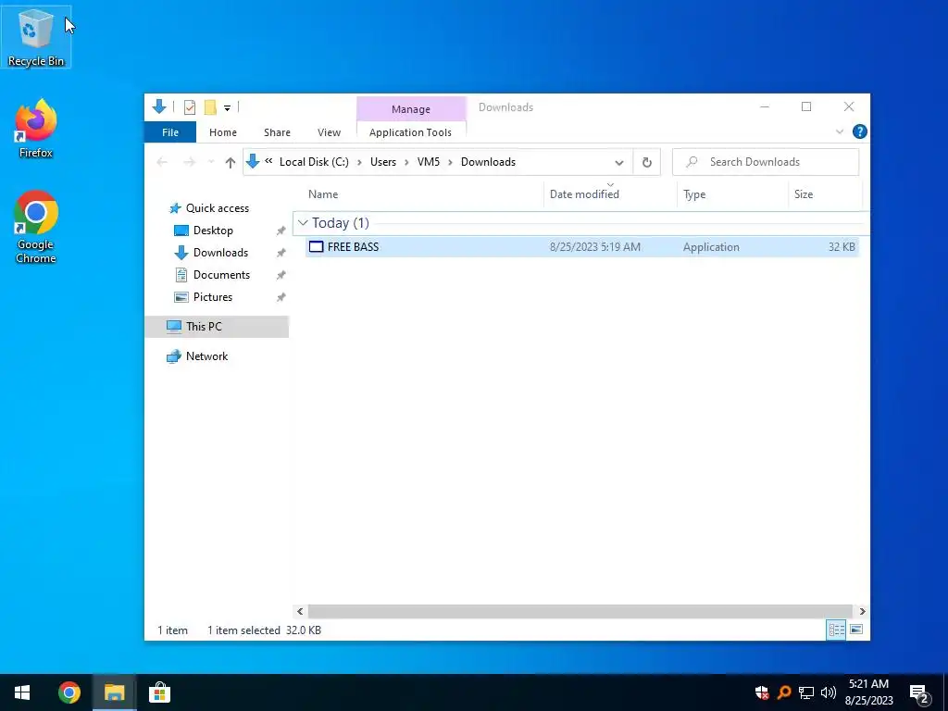Refresh the Downloads folder
This screenshot has width=948, height=711.
(x=646, y=162)
